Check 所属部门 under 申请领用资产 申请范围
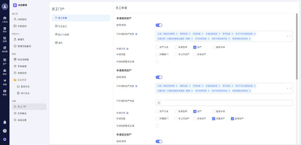This screenshot has width=301, height=145. (157, 55)
